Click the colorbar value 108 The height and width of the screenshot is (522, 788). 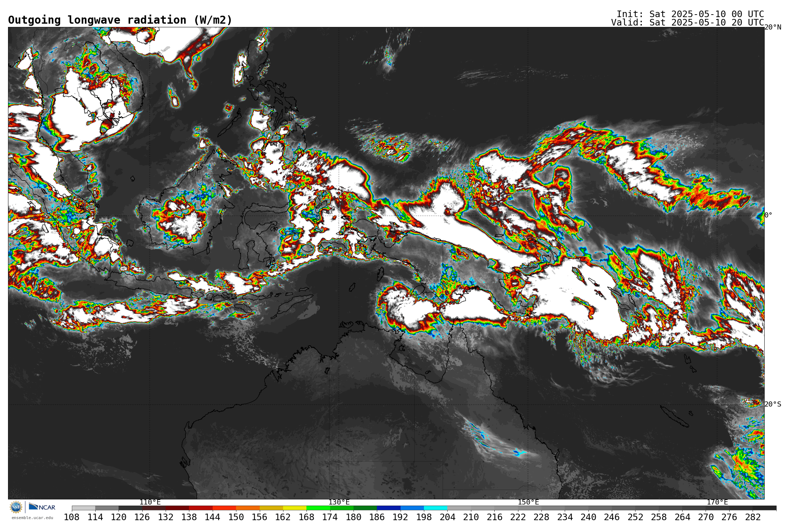tap(72, 517)
